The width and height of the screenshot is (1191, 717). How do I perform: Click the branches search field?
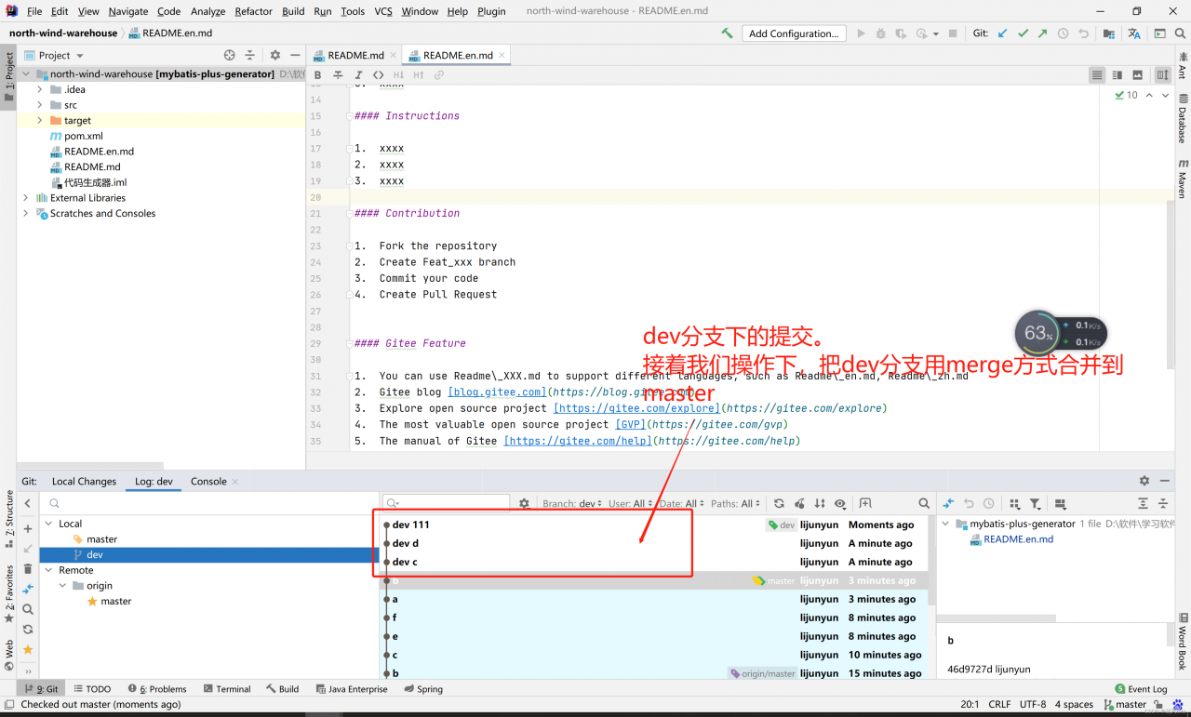pos(208,503)
